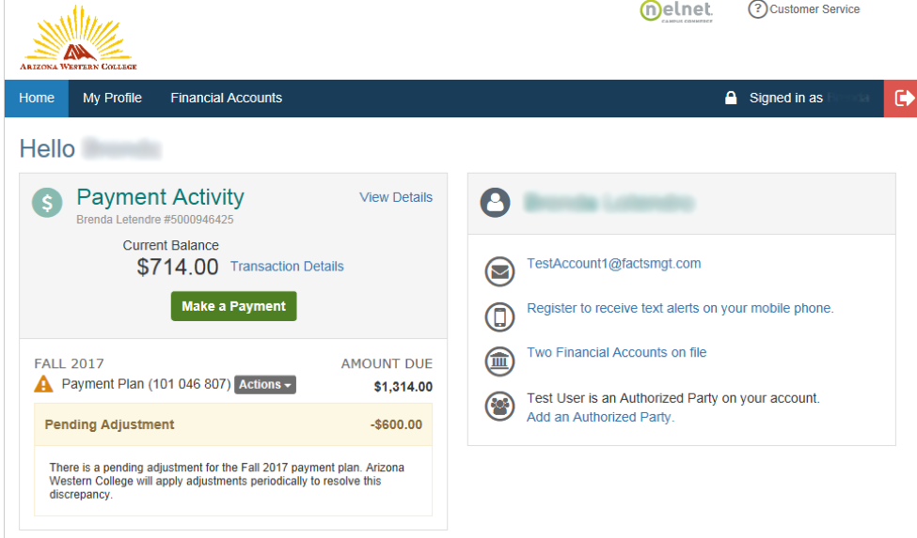
Task: Open the View Details link
Action: point(396,197)
